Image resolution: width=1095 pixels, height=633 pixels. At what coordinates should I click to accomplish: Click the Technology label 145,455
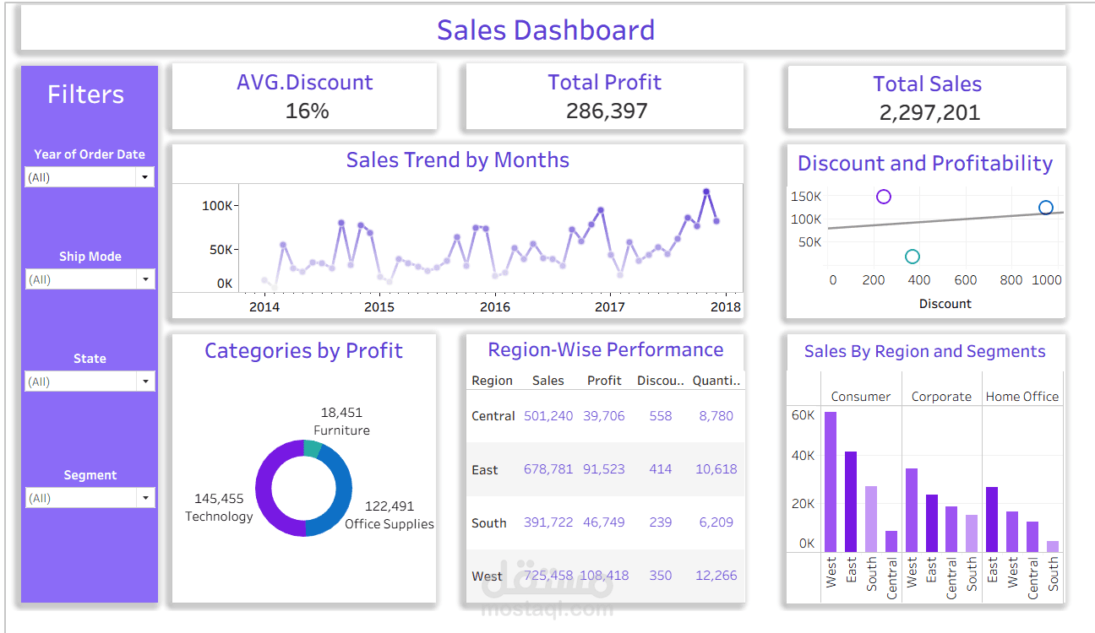click(219, 499)
